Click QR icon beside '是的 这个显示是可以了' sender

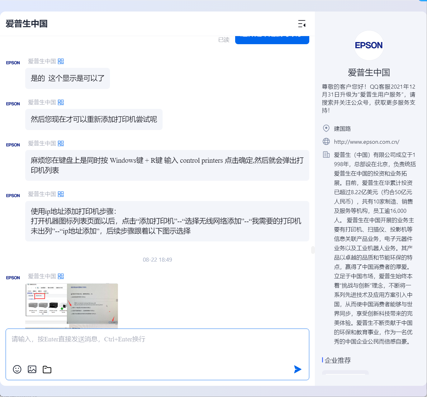click(61, 61)
